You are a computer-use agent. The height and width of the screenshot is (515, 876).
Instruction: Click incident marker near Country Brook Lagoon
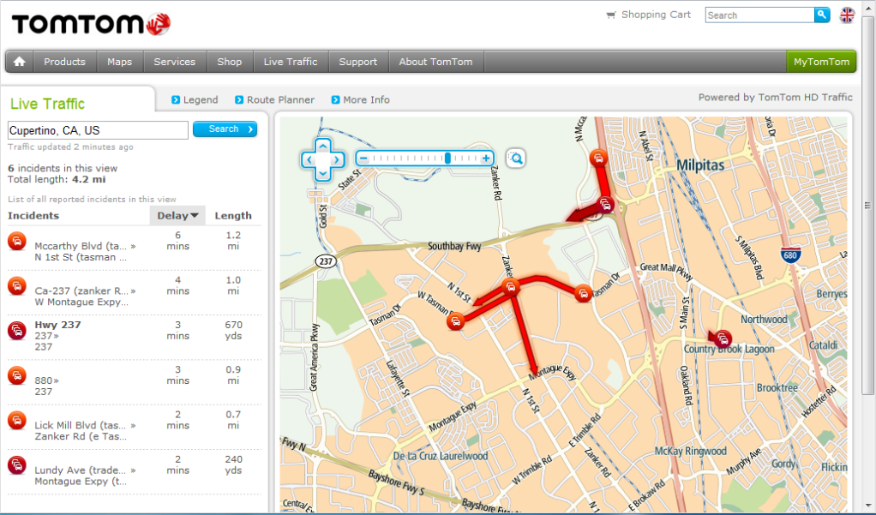click(x=723, y=338)
